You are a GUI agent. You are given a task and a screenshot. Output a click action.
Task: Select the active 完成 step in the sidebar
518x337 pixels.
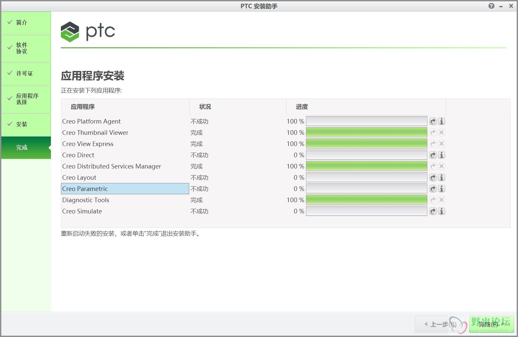coord(26,148)
